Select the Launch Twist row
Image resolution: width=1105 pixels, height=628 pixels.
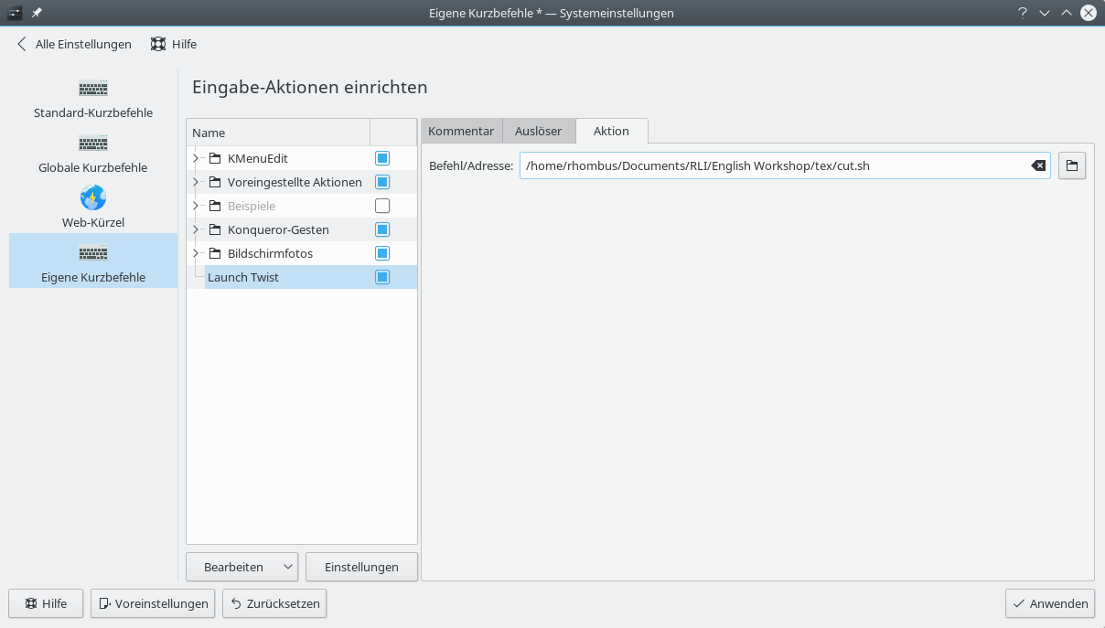pos(302,277)
